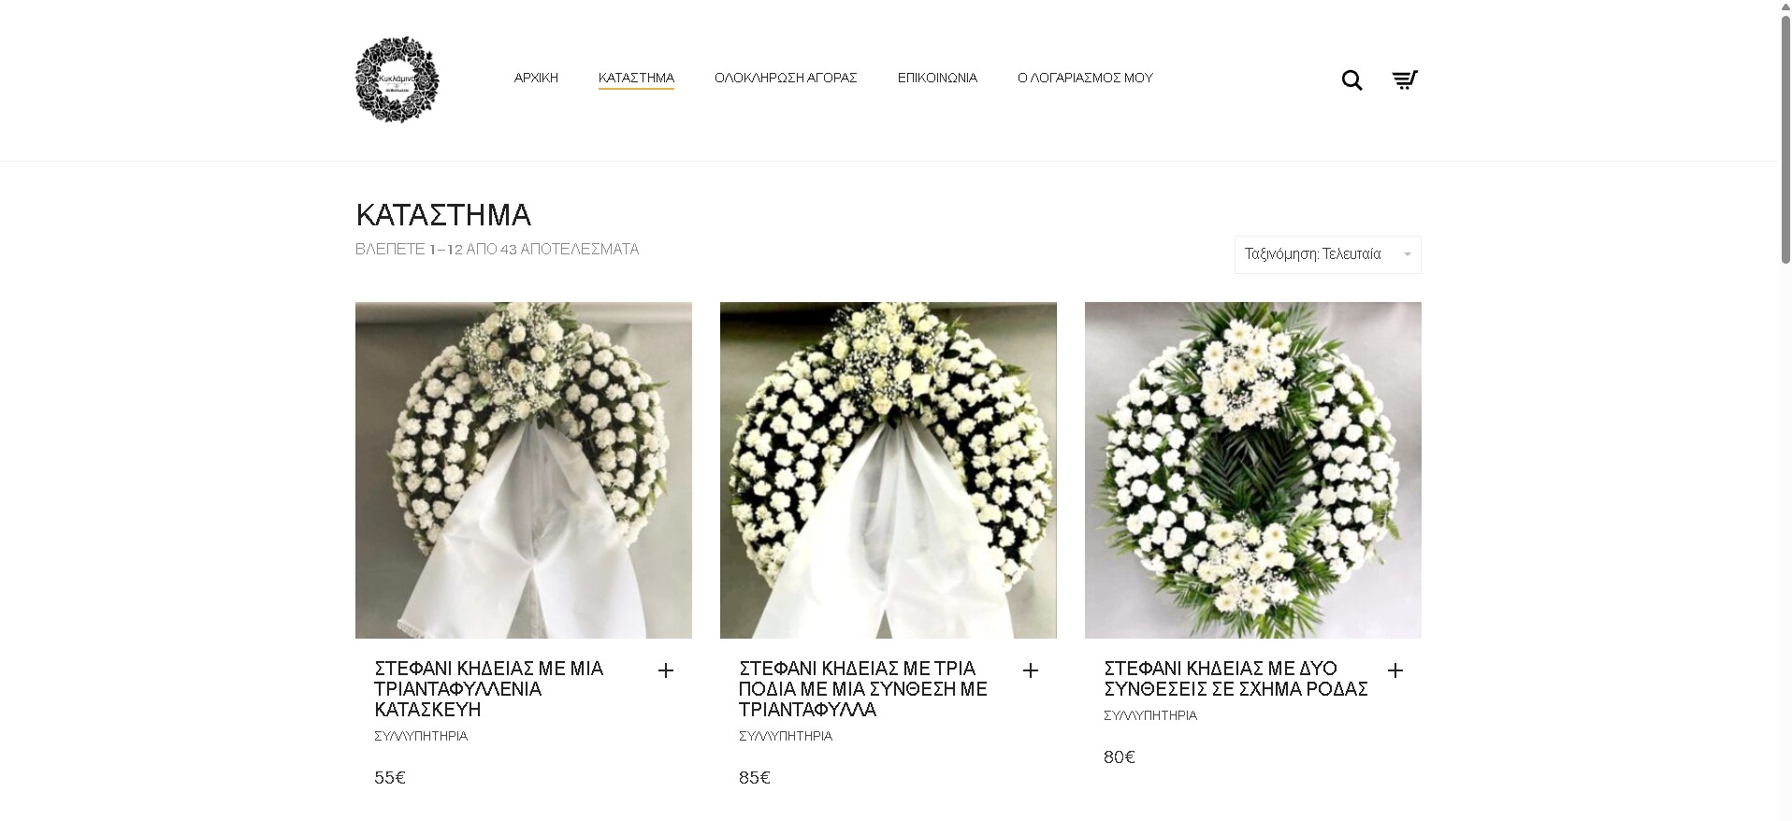
Task: Open ΕΠΙΚΟΙΝΩΝΙΑ menu item
Action: point(937,78)
